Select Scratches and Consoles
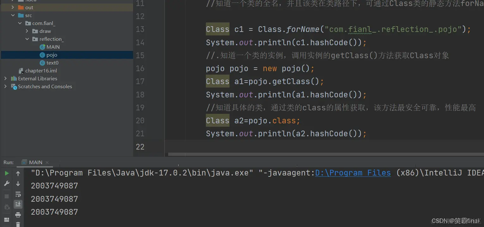The width and height of the screenshot is (484, 227). (45, 87)
